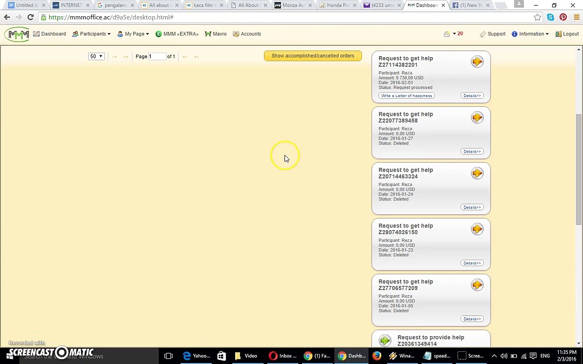The height and width of the screenshot is (364, 583).
Task: Open the Windows Store taskbar icon
Action: [x=221, y=356]
